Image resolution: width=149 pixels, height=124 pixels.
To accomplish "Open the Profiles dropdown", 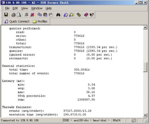I will click(40, 21).
